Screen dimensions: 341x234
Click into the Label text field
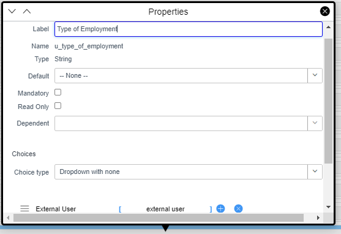coord(189,29)
